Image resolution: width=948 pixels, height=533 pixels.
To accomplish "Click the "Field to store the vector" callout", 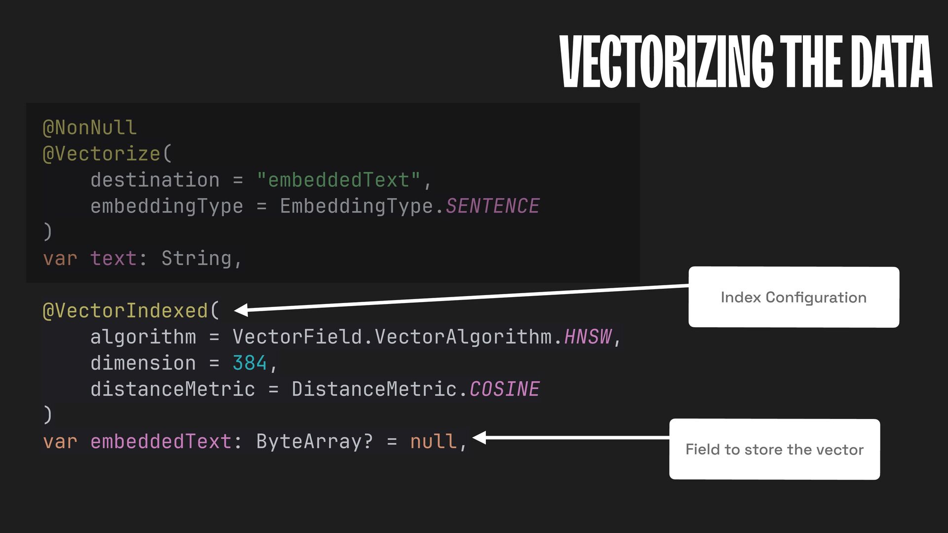I will click(774, 449).
